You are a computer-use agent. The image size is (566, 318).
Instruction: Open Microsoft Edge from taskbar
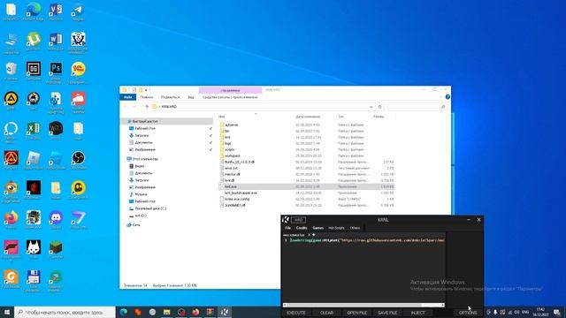pos(124,312)
